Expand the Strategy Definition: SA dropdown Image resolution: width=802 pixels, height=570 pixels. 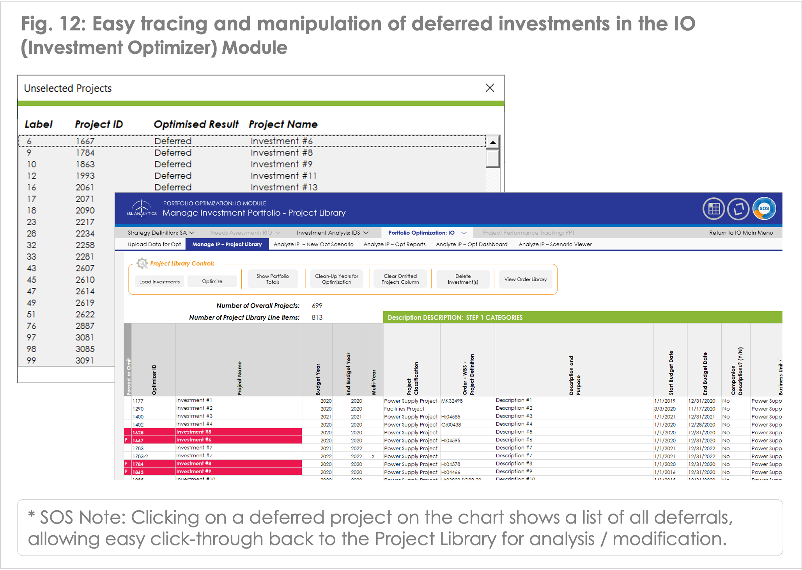coord(161,233)
